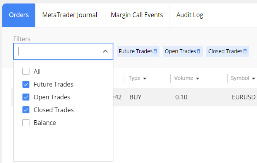Click the BUY order type cell
The width and height of the screenshot is (257, 163).
pyautogui.click(x=136, y=97)
